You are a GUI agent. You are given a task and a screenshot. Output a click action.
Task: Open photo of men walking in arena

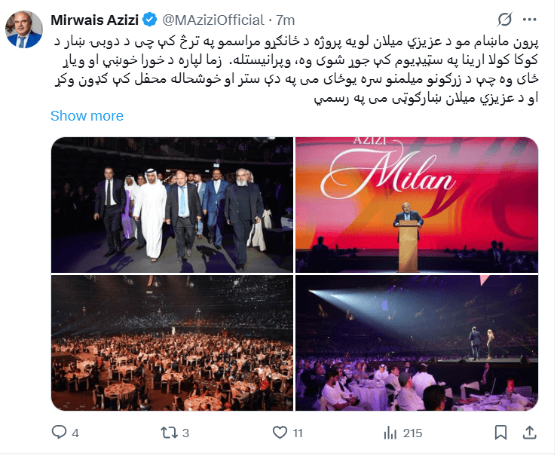(x=172, y=205)
